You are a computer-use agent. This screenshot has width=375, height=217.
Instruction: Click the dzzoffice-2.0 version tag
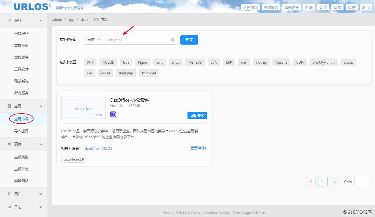pyautogui.click(x=74, y=159)
